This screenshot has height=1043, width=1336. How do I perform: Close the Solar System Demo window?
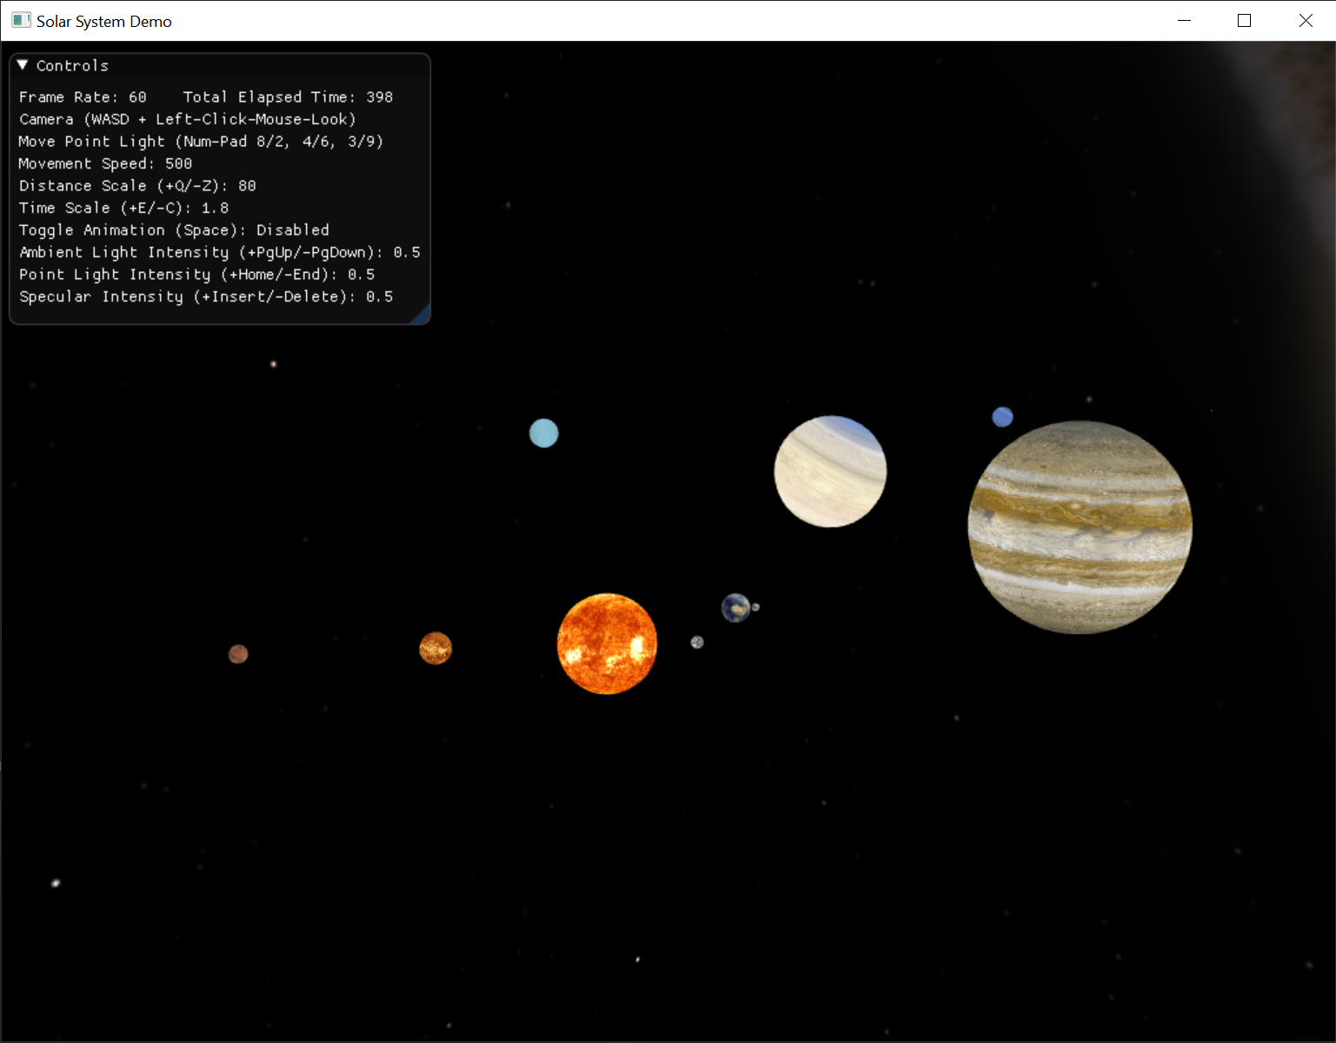pos(1305,21)
